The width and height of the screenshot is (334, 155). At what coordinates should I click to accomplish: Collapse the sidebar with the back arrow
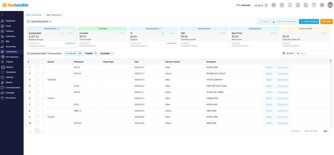click(2, 15)
